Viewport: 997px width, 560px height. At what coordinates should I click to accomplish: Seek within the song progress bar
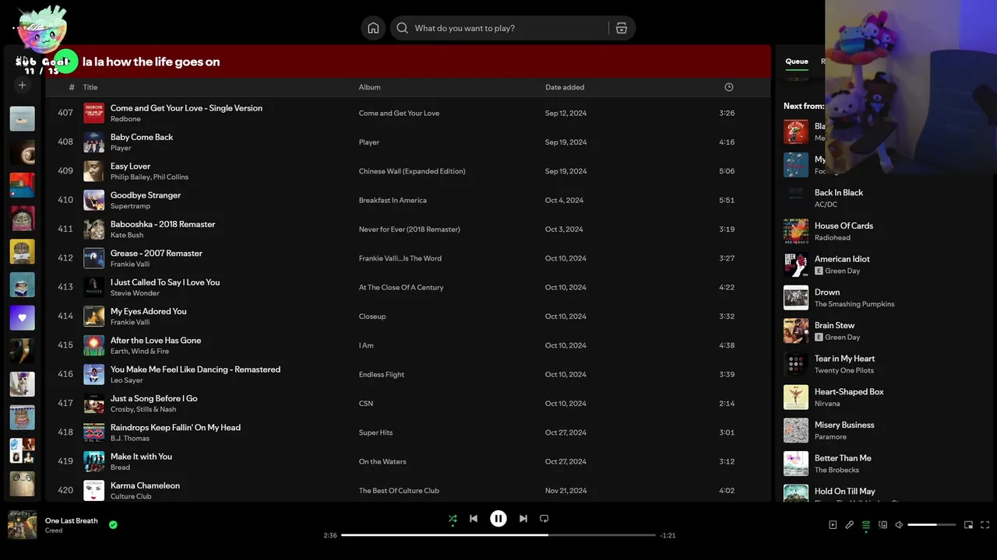pyautogui.click(x=498, y=535)
